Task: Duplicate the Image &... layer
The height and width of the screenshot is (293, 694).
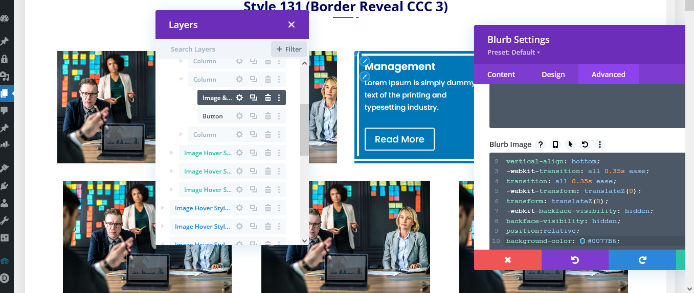Action: click(x=253, y=97)
